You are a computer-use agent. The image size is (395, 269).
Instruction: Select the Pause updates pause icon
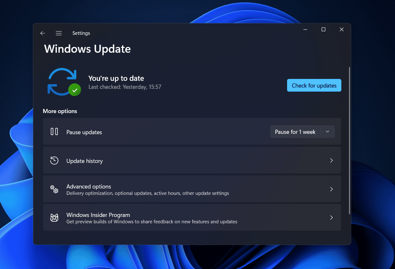point(54,131)
